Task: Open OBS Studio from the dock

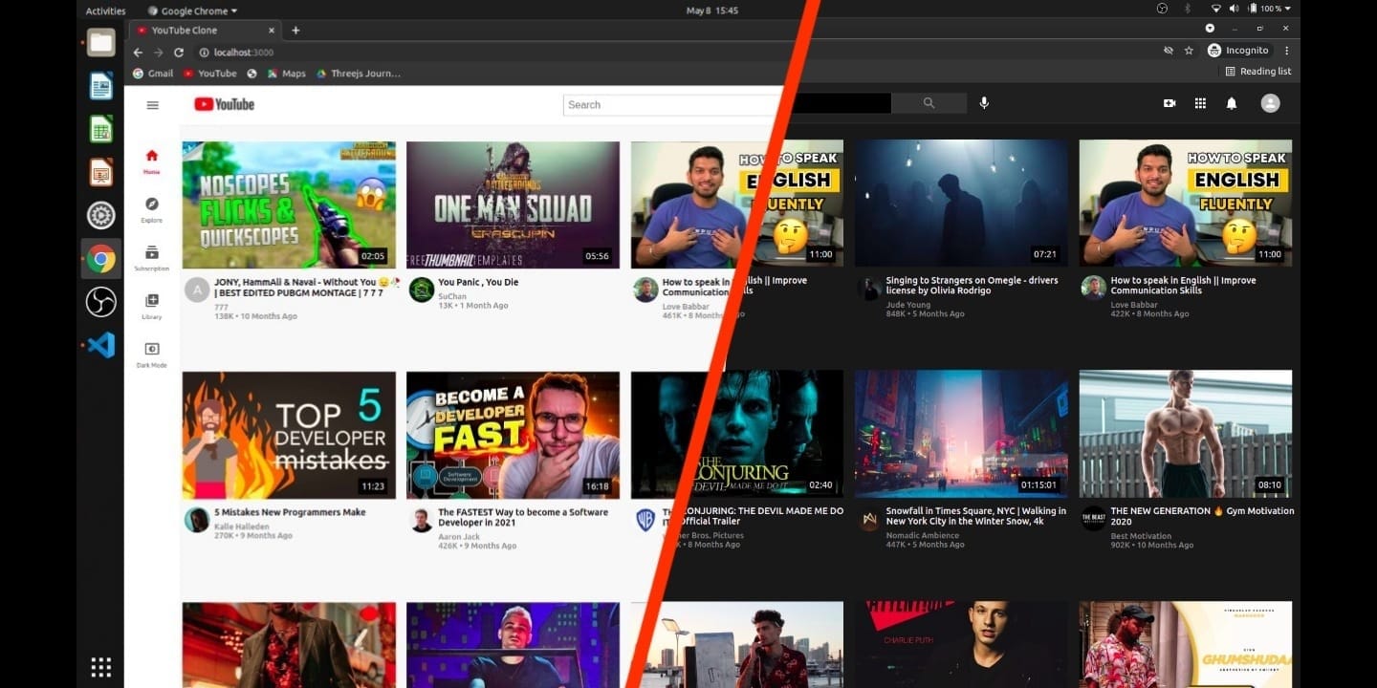Action: pyautogui.click(x=101, y=302)
